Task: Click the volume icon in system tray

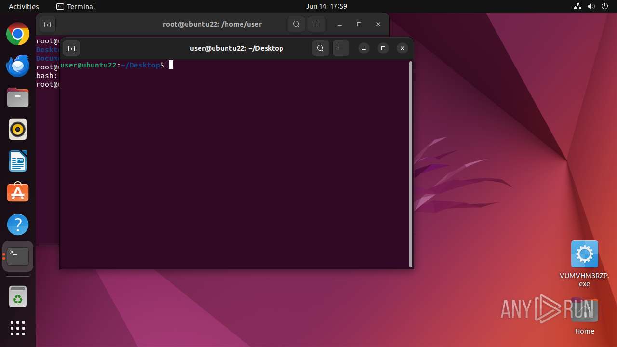Action: (x=591, y=6)
